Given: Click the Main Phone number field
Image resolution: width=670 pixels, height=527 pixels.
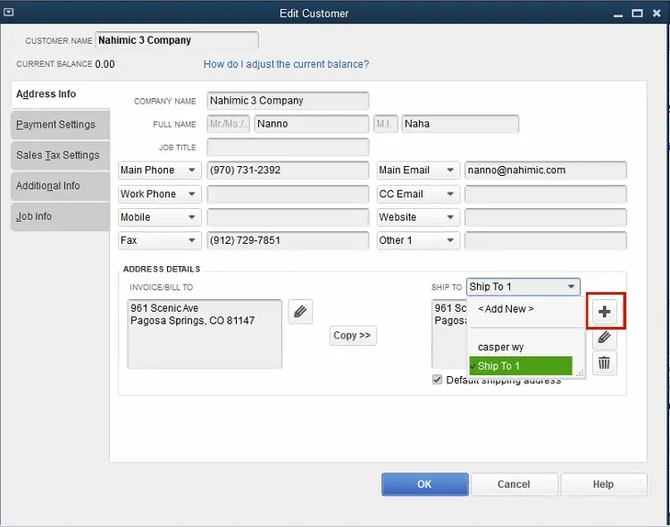Looking at the screenshot, I should click(x=288, y=170).
